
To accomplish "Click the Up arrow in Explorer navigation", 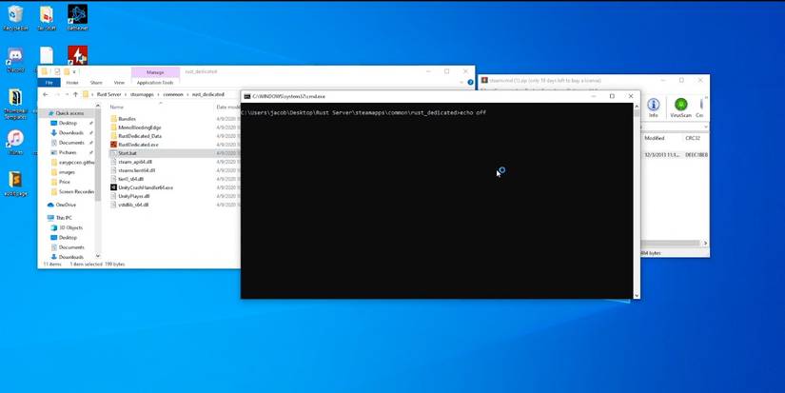I will click(74, 94).
